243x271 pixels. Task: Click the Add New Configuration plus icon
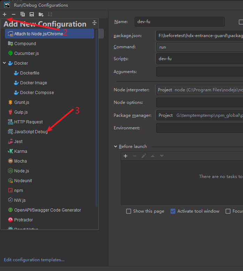5,14
